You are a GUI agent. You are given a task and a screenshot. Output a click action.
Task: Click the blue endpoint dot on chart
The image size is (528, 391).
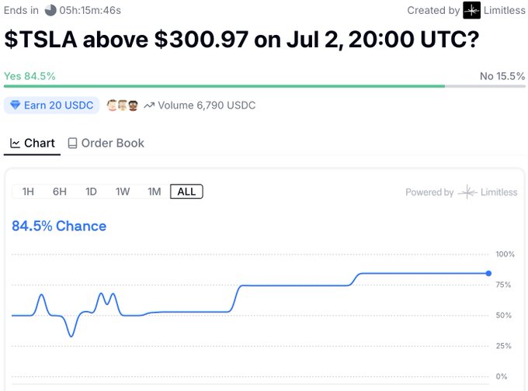488,273
